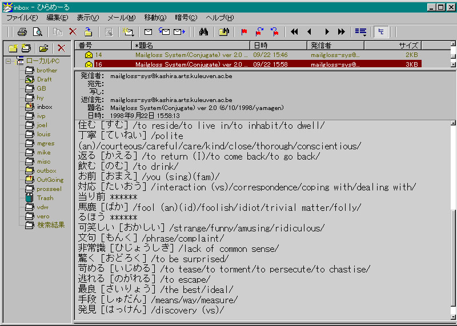The height and width of the screenshot is (326, 457).
Task: Click the compose new mail icon
Action: coord(148,32)
